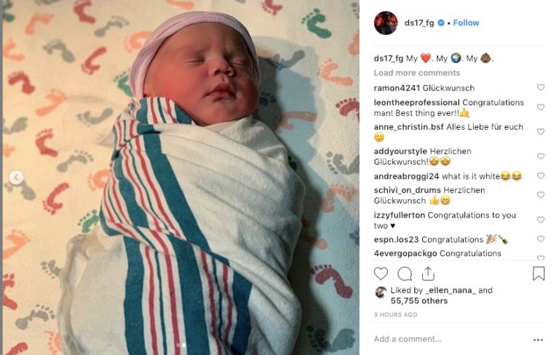The width and height of the screenshot is (559, 355).
Task: Open the three-dot more options menu
Action: pos(538,340)
